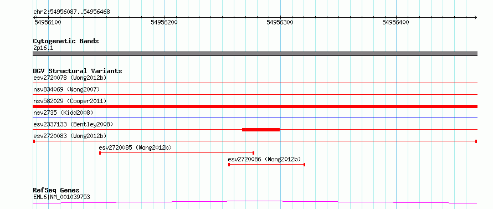493x209 pixels.
Task: Open variant esv2720078 (Wong2012b) label
Action: click(x=70, y=78)
